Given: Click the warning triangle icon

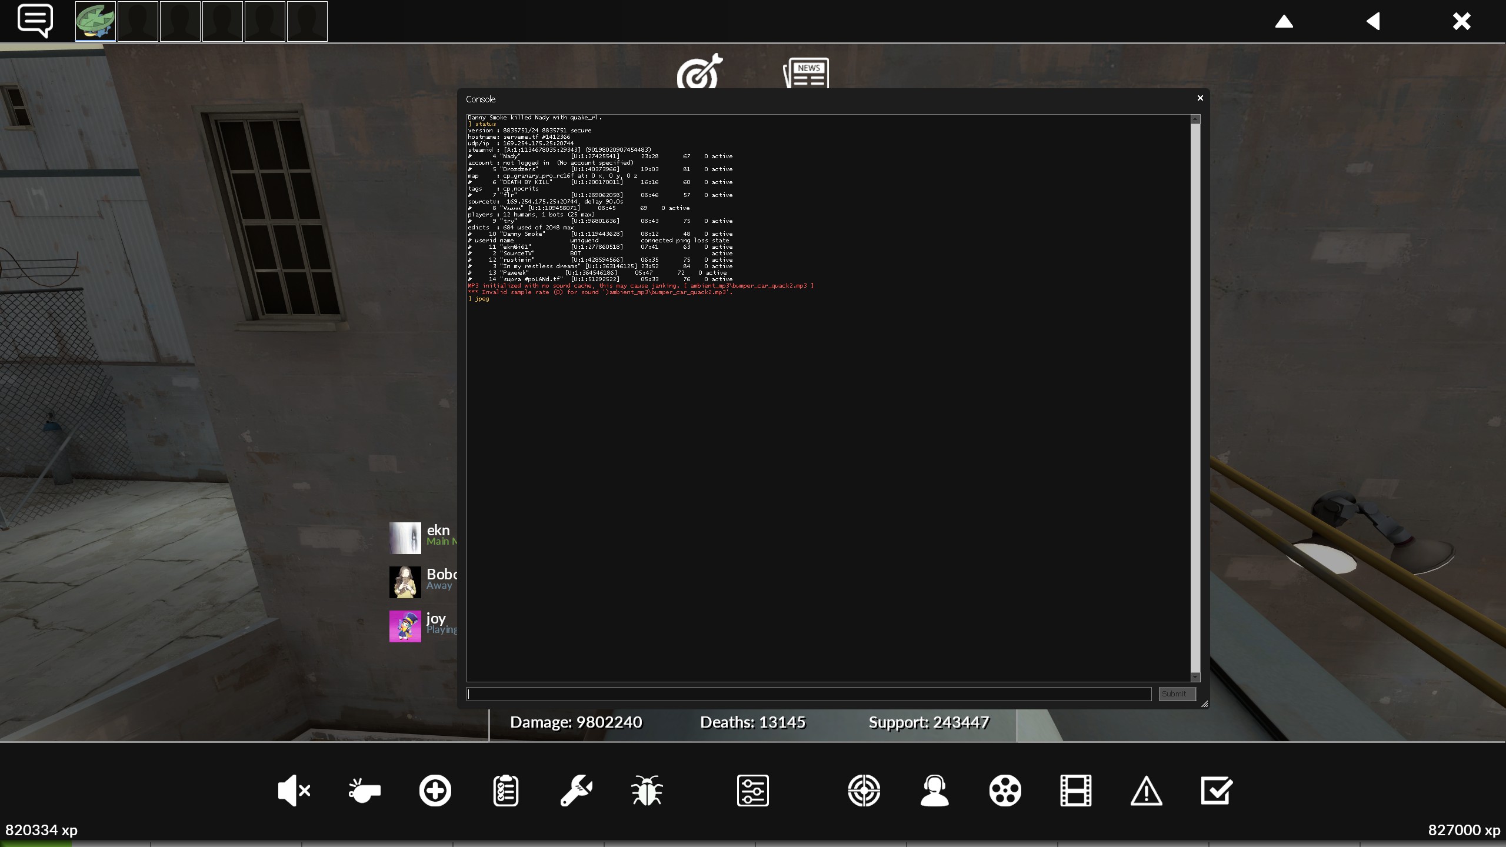Looking at the screenshot, I should pos(1146,791).
